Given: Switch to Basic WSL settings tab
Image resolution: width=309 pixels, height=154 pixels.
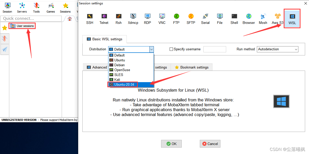Looking at the screenshot, I should point(105,39).
